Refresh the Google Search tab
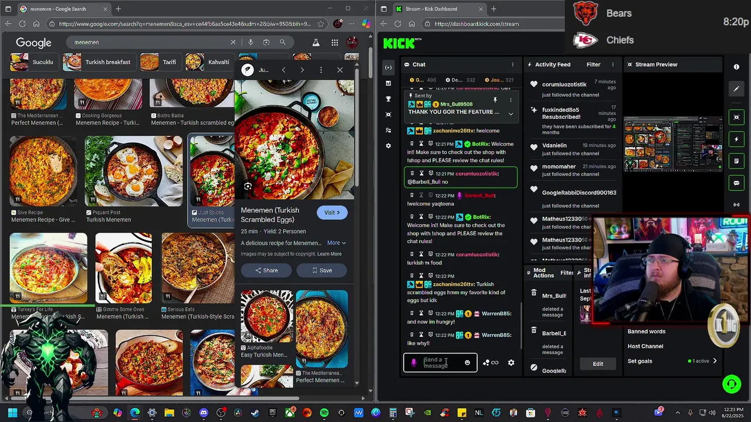This screenshot has width=751, height=422. tap(22, 24)
